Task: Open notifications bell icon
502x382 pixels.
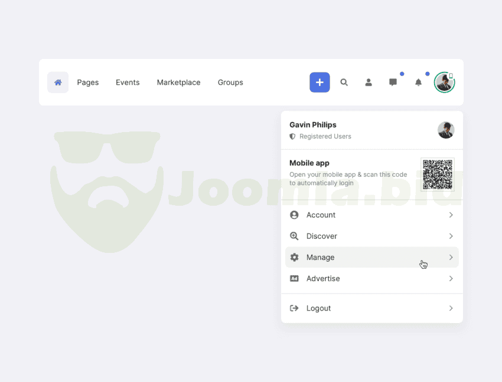Action: pyautogui.click(x=418, y=83)
